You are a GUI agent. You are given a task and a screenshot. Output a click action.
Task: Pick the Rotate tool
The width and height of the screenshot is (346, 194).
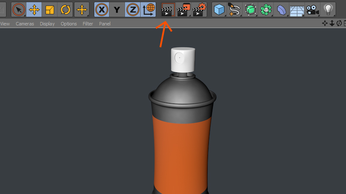[x=65, y=9]
